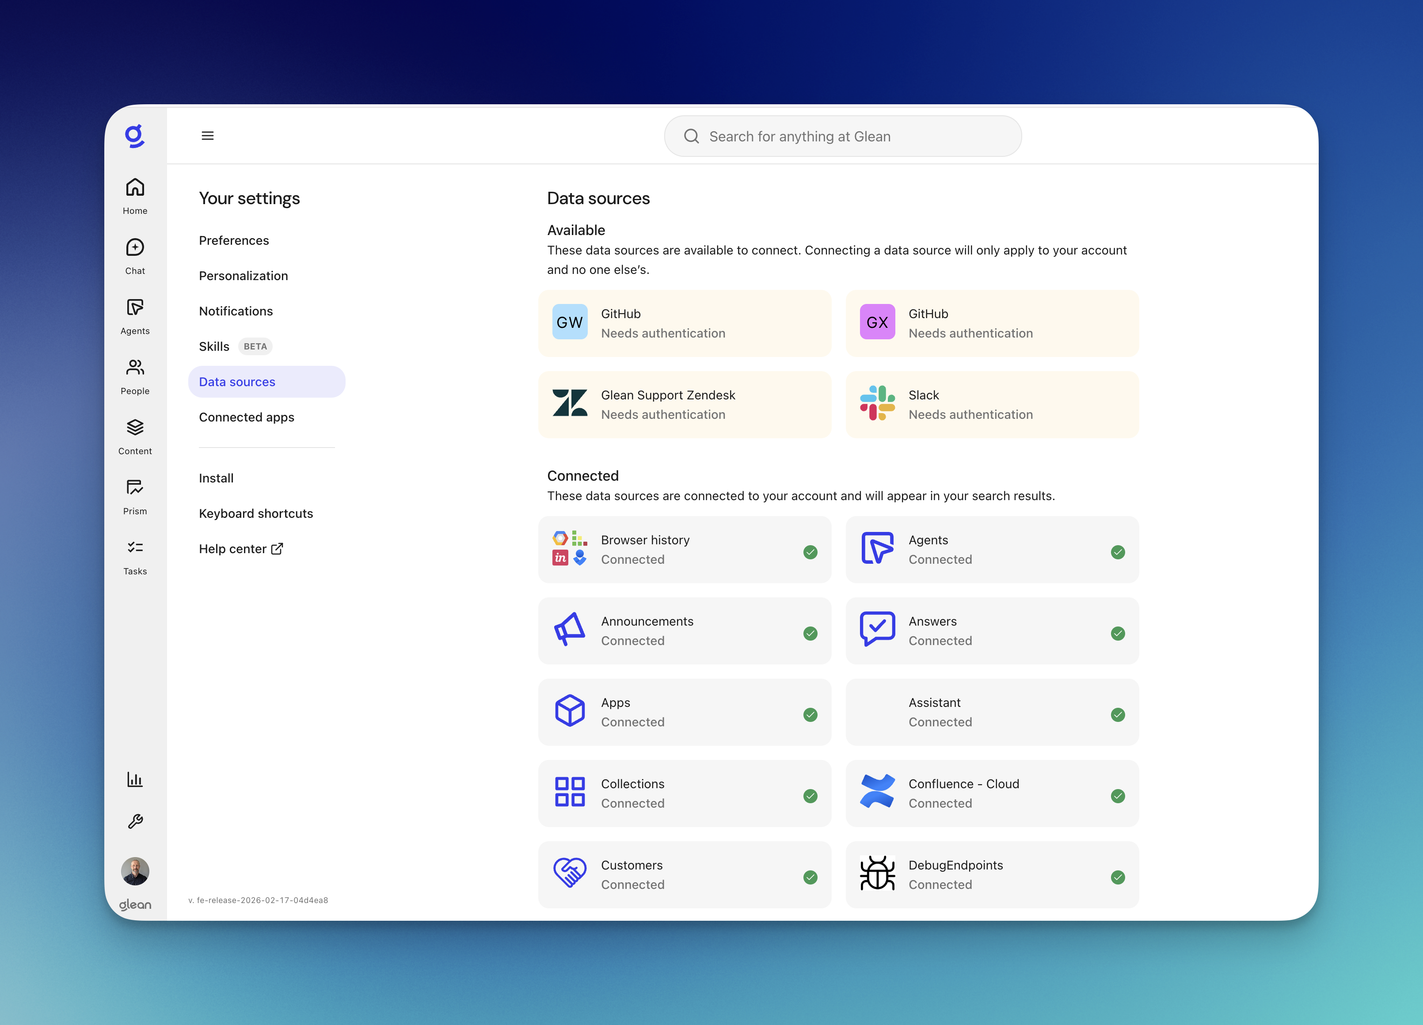1423x1025 pixels.
Task: Open the Skills BETA settings page
Action: (215, 346)
